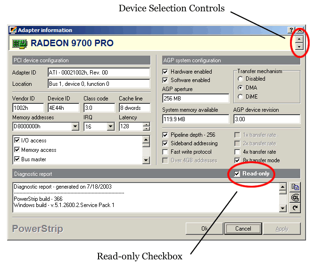Increase Latency with up spinner

(x=146, y=124)
